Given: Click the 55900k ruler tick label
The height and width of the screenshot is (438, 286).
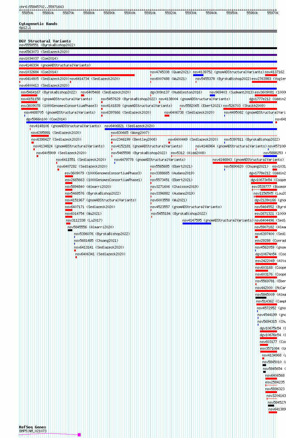Looking at the screenshot, I should point(130,13).
